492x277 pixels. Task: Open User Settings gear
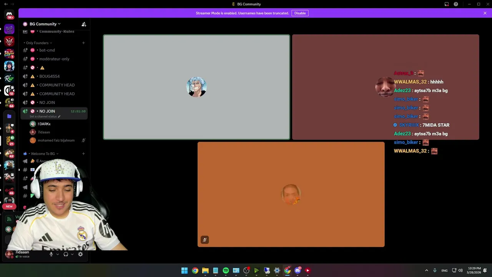pyautogui.click(x=80, y=254)
